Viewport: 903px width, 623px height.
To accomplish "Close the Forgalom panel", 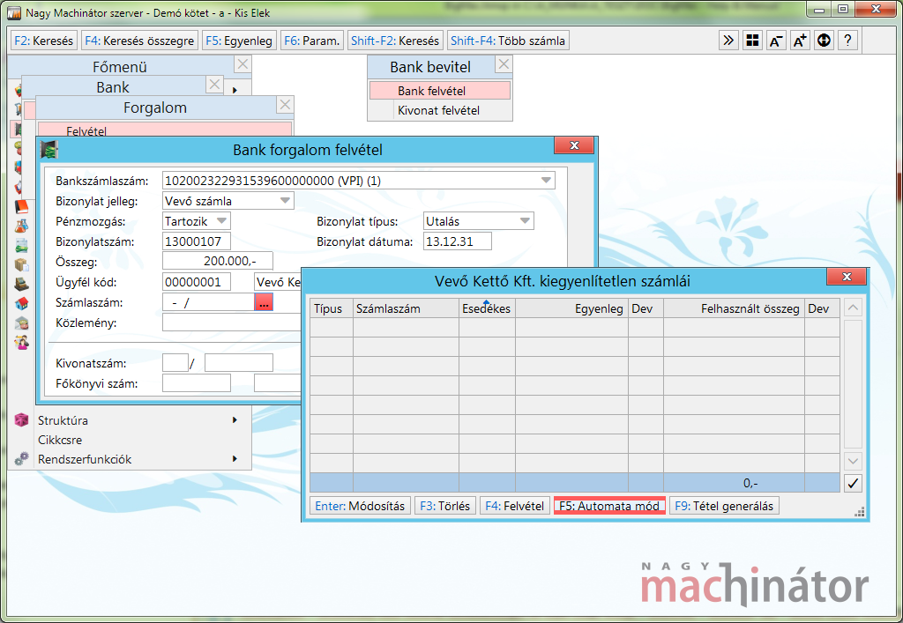I will 285,105.
